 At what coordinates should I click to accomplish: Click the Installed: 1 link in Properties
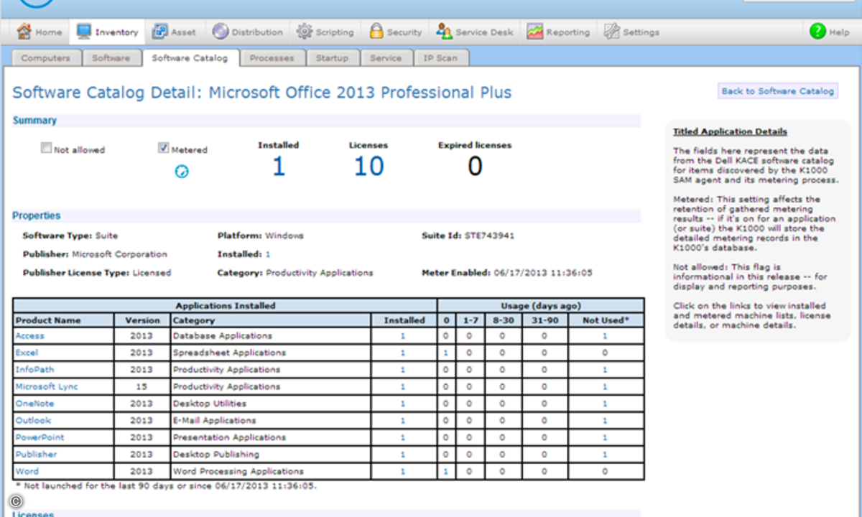click(x=268, y=254)
